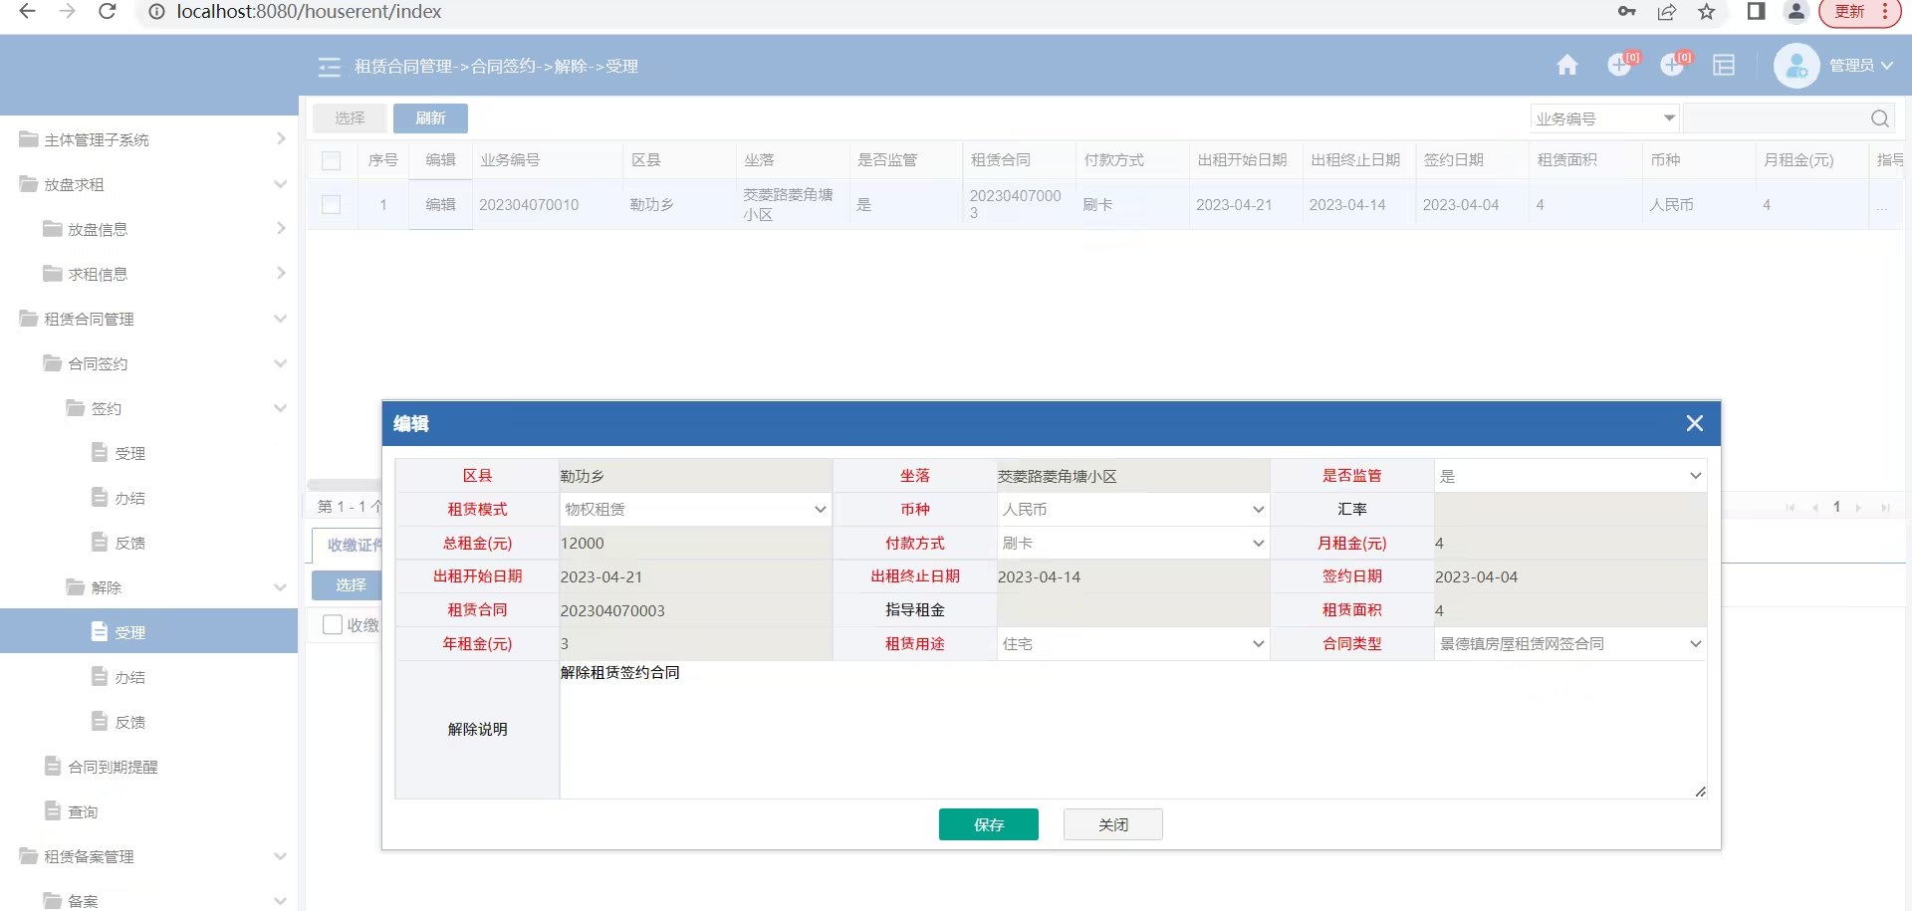Click the 更新 browser update button
Viewport: 1912px width, 911px height.
click(x=1859, y=12)
